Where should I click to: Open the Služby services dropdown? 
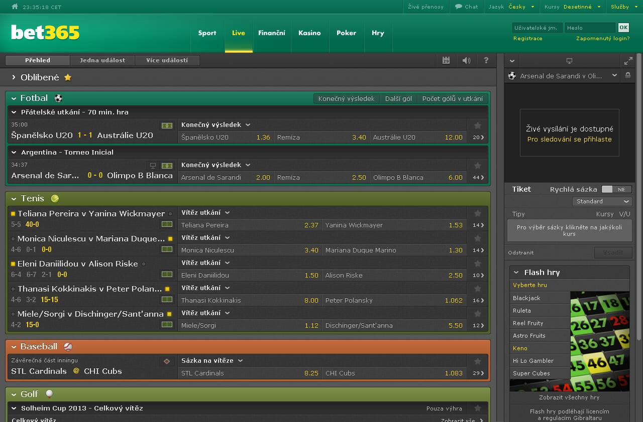623,7
